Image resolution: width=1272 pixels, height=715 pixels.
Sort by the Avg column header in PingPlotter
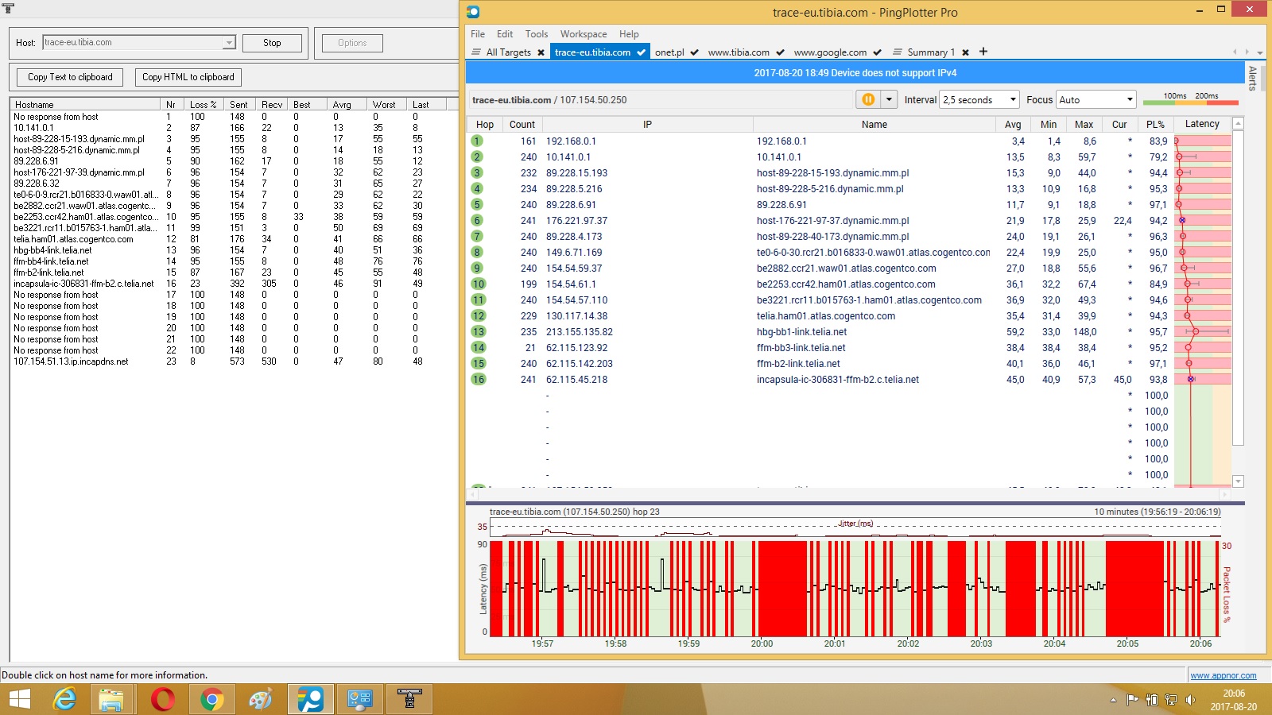(1013, 125)
